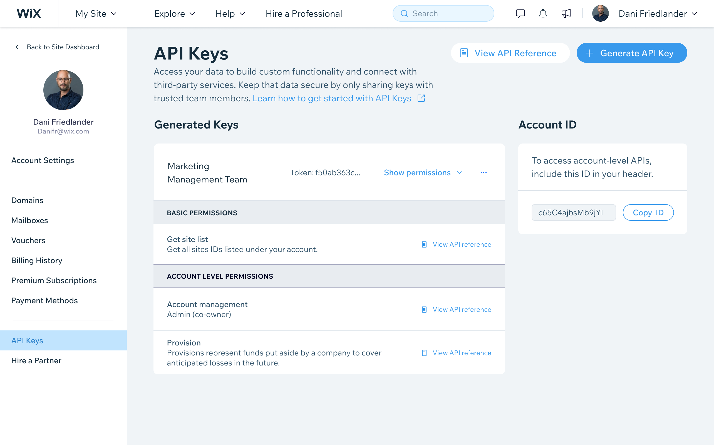Image resolution: width=714 pixels, height=445 pixels.
Task: Click the Copy ID button
Action: [648, 212]
